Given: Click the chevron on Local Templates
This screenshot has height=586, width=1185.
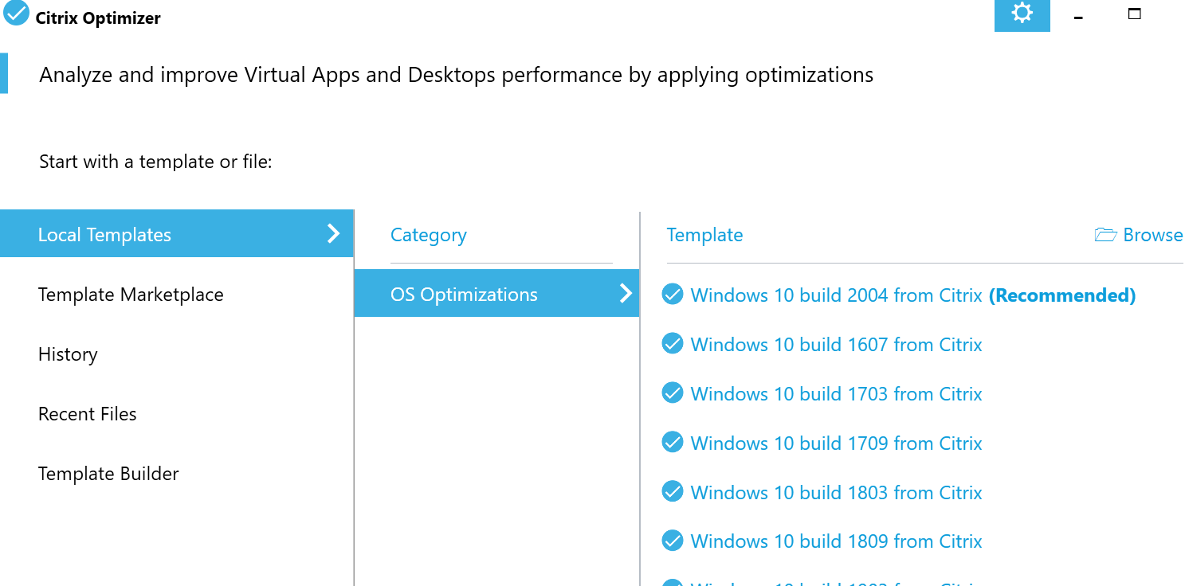Looking at the screenshot, I should (x=334, y=233).
